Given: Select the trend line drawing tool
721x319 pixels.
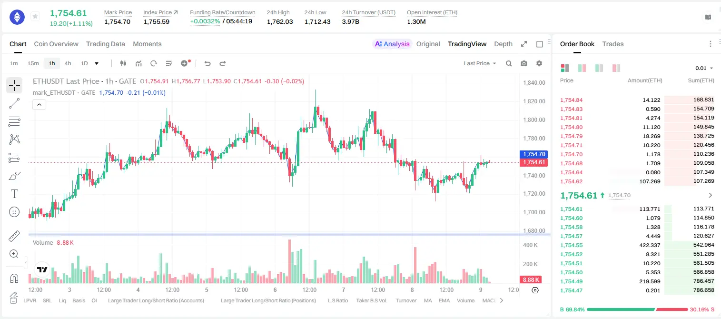Looking at the screenshot, I should (x=14, y=103).
